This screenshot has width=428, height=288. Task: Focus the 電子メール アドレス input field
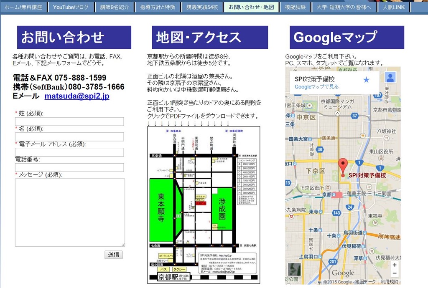click(69, 152)
